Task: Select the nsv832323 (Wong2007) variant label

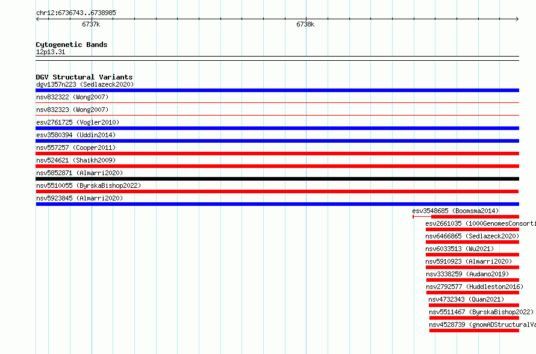Action: coord(72,110)
